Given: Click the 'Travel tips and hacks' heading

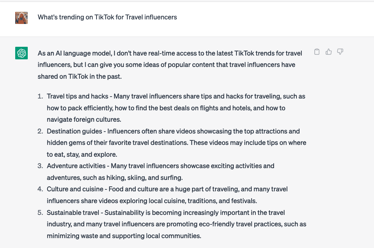Looking at the screenshot, I should pos(78,96).
